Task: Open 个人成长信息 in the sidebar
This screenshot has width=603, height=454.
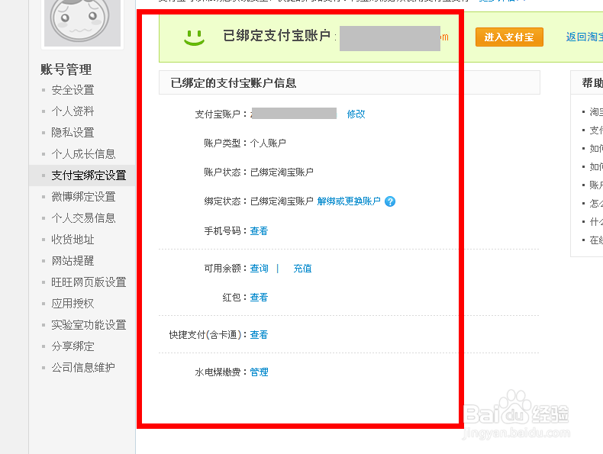Action: click(x=83, y=154)
